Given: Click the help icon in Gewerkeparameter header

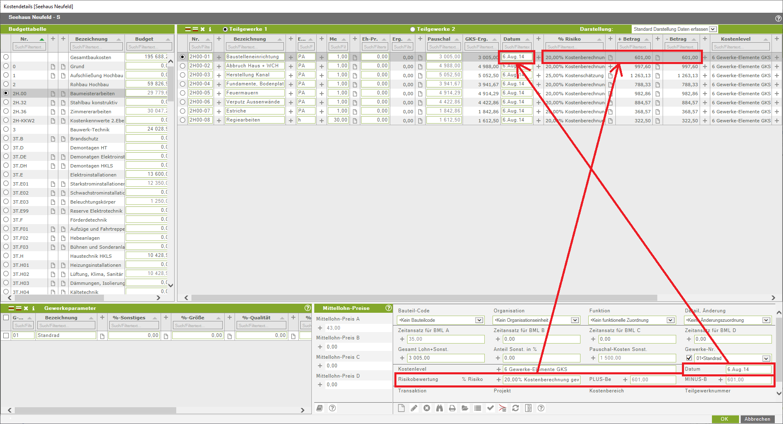Looking at the screenshot, I should tap(308, 308).
